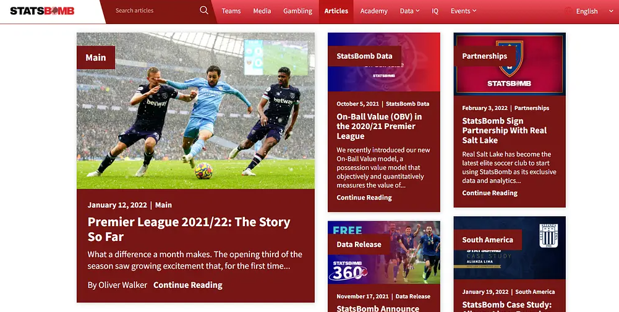Select the Articles tab
This screenshot has height=312, width=619.
(x=336, y=11)
